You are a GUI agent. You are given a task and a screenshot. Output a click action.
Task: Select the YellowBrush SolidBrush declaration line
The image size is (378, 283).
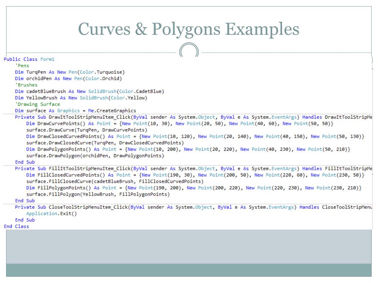tap(81, 98)
